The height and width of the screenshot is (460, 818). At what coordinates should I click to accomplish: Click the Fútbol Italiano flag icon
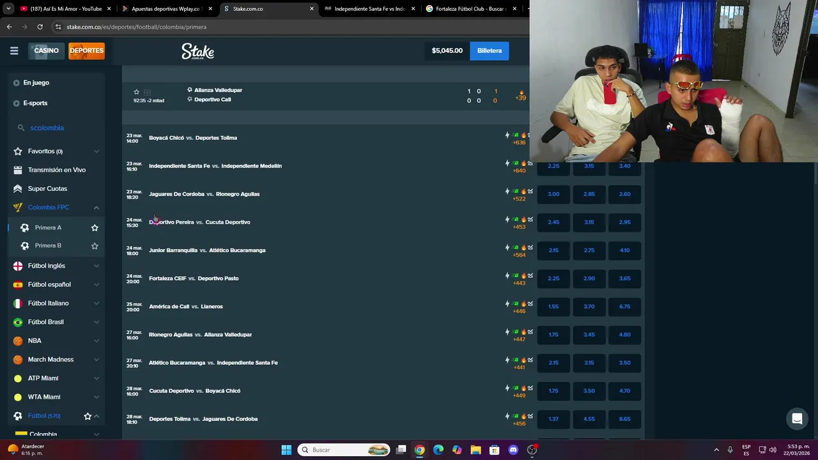(x=18, y=303)
